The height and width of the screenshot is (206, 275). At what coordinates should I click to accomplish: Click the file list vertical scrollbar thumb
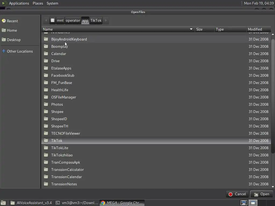pyautogui.click(x=273, y=96)
